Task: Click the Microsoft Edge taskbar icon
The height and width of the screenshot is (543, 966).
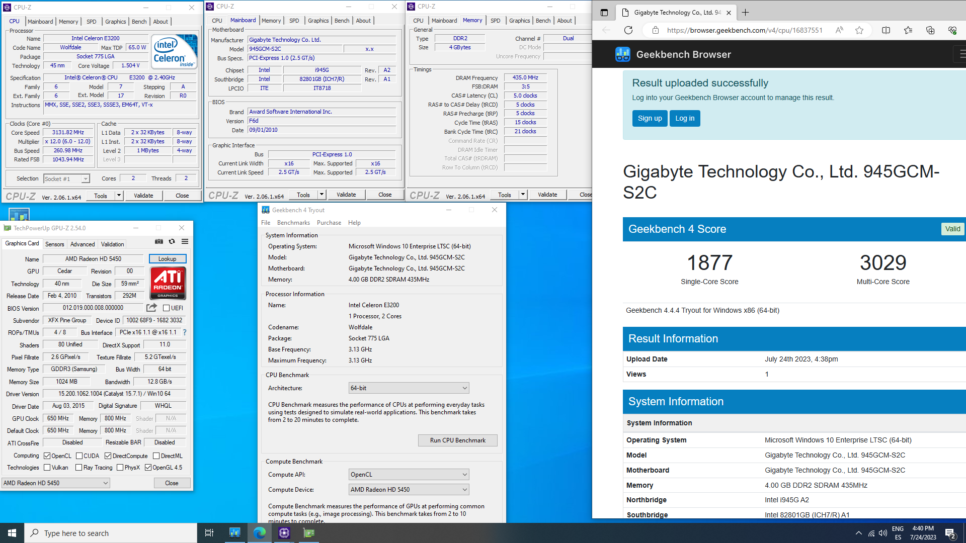Action: 260,533
